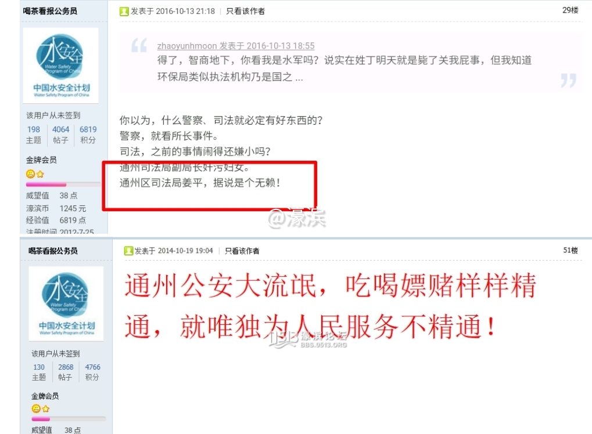
Task: Click the green post icon in second post
Action: (x=128, y=251)
